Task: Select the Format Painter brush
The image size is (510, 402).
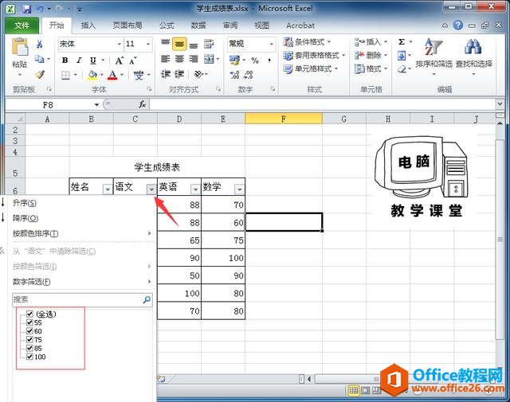Action: (40, 74)
